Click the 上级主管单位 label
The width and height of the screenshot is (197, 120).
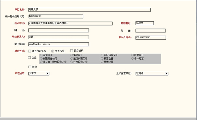[x=124, y=73]
